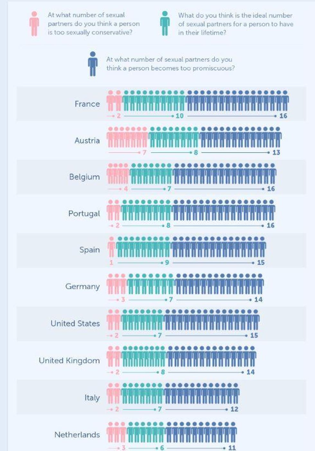The image size is (315, 451).
Task: Click the dark blue person legend icon
Action: tap(93, 64)
